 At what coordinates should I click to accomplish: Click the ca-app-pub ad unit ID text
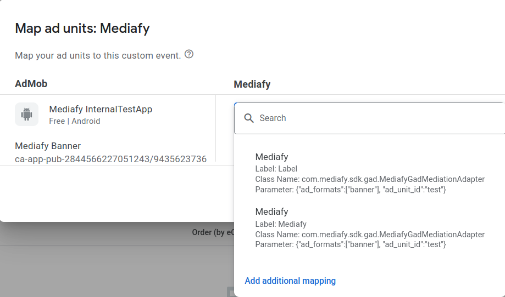pyautogui.click(x=110, y=159)
